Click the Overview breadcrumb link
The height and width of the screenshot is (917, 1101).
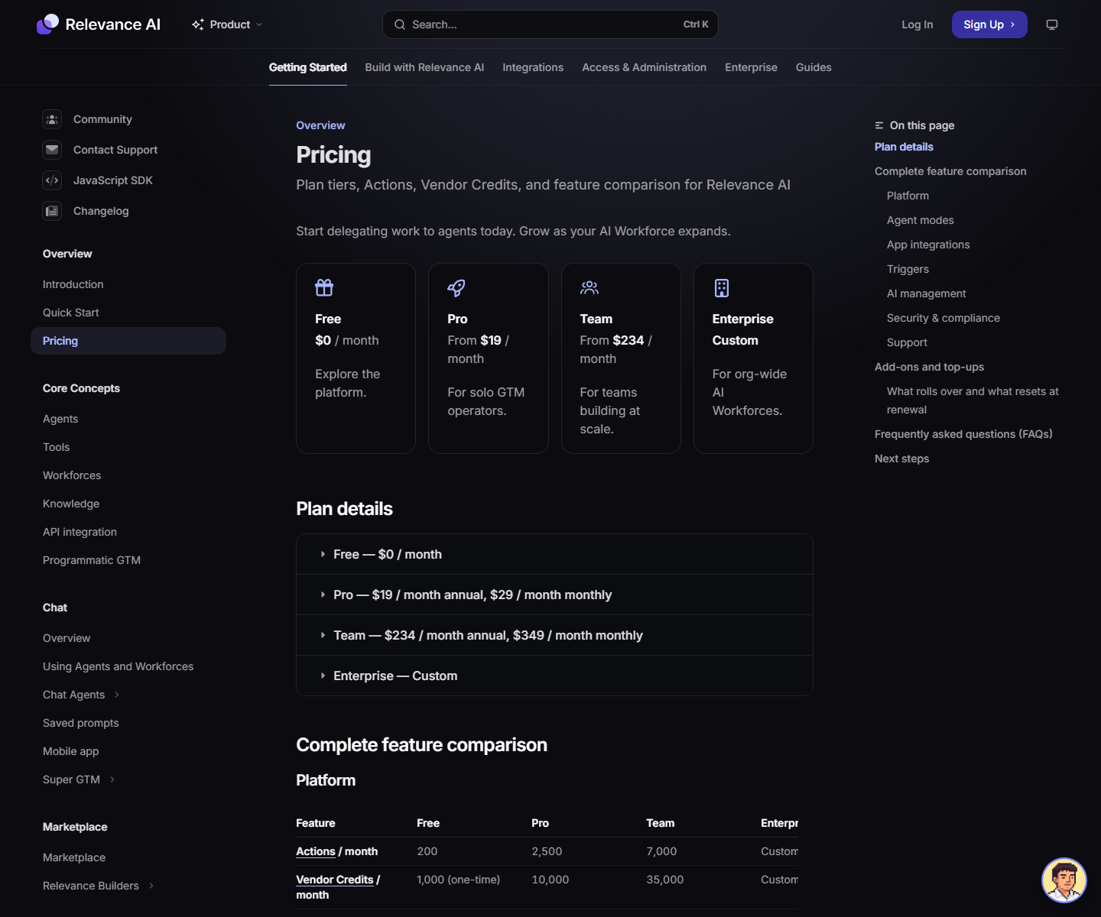[x=320, y=125]
